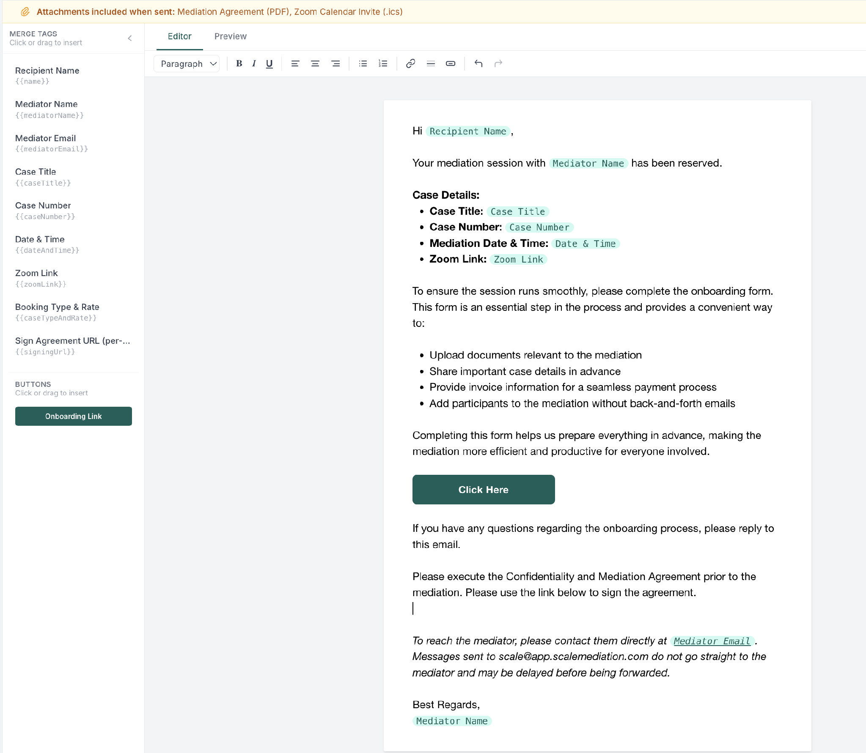Toggle underline formatting in toolbar
This screenshot has width=866, height=753.
click(x=269, y=63)
